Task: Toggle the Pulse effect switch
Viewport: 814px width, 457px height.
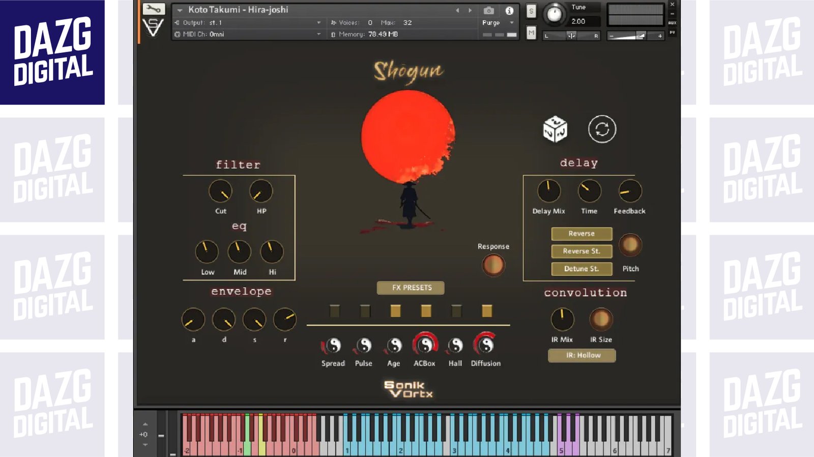Action: 365,311
